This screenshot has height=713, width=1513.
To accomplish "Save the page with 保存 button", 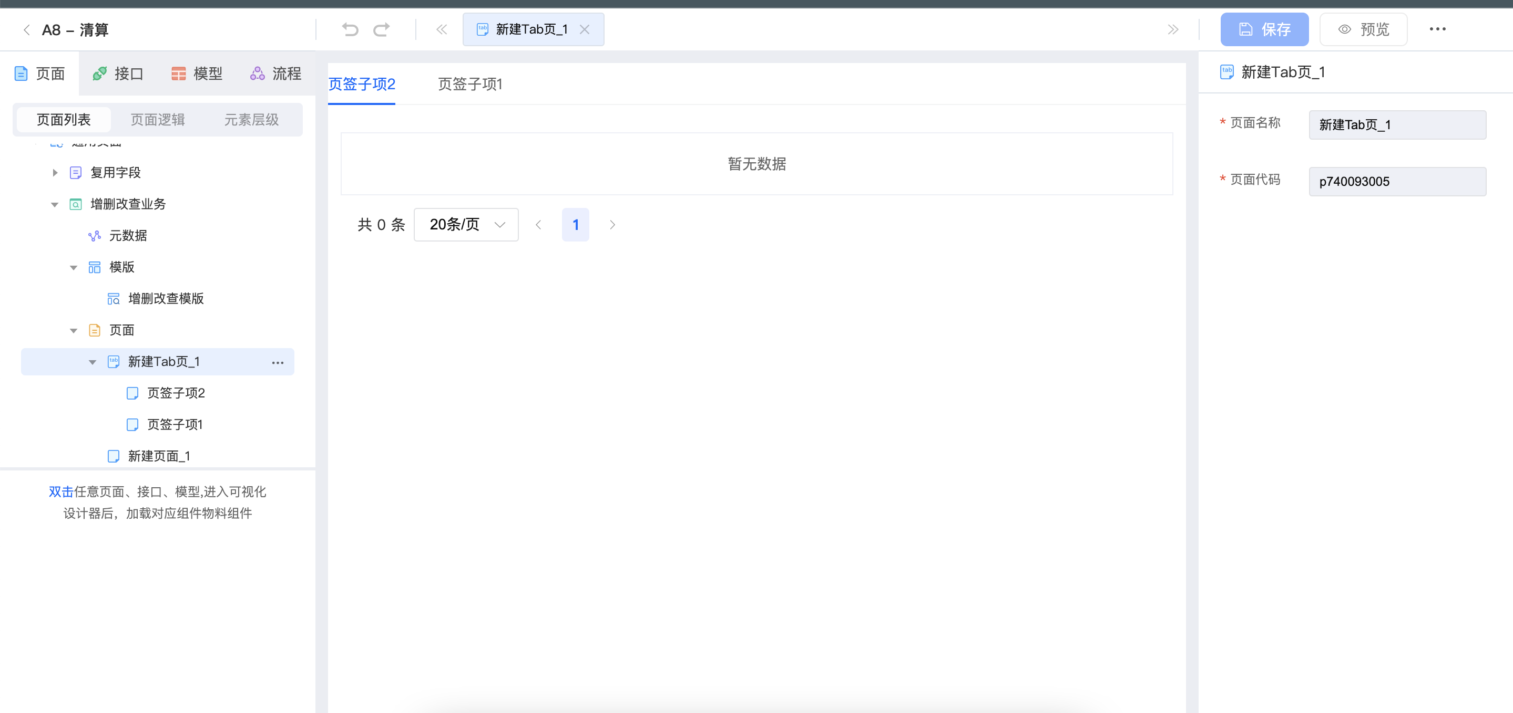I will click(x=1264, y=29).
